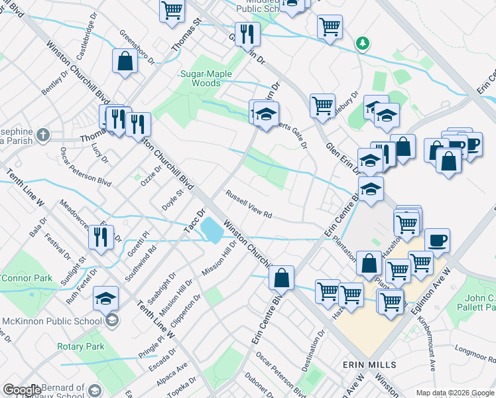Screen dimensions: 496x398
Task: Click the McKinnon Public School pin icon
Action: click(x=112, y=321)
